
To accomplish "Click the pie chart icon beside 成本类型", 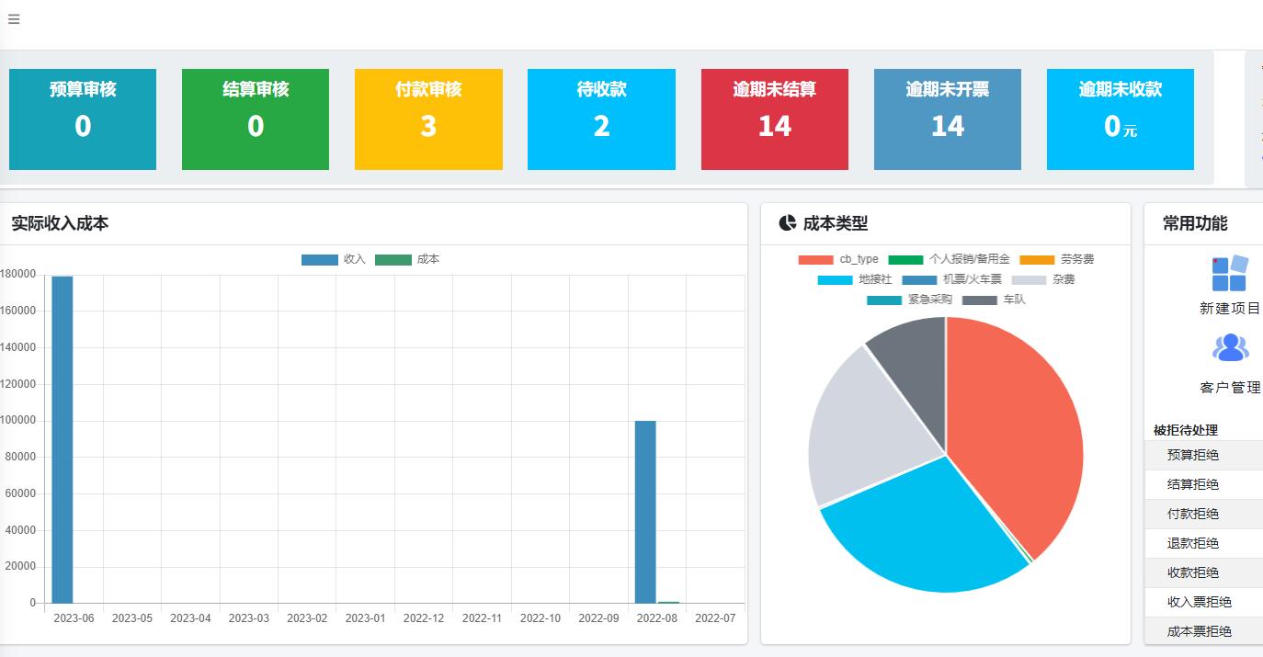I will (787, 223).
